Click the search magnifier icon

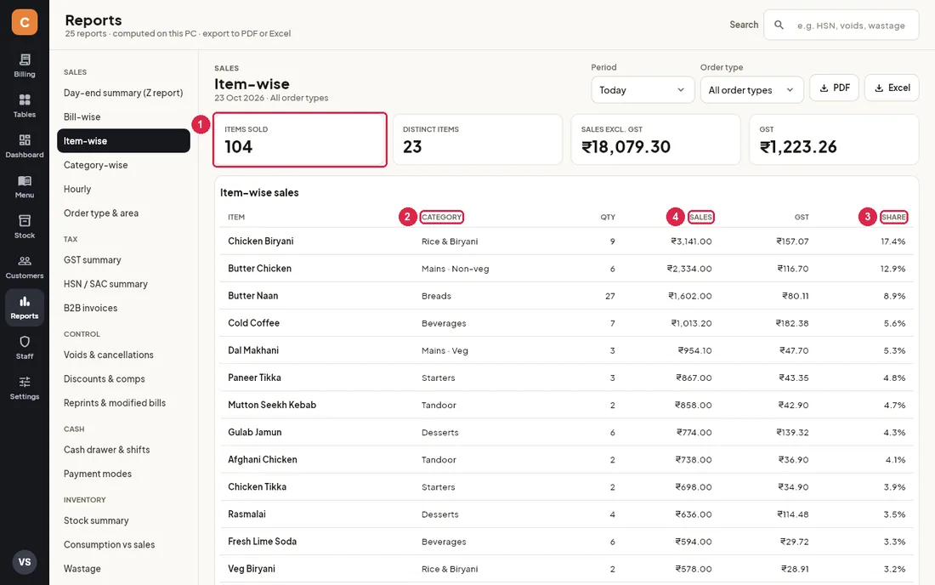[x=779, y=25]
